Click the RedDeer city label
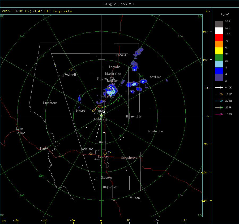Screen dimensions: 239x224 tap(113, 81)
